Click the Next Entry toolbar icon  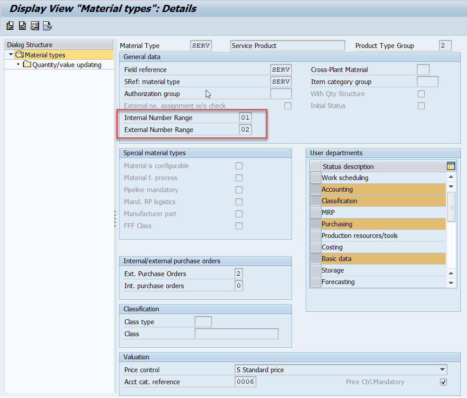pos(23,26)
